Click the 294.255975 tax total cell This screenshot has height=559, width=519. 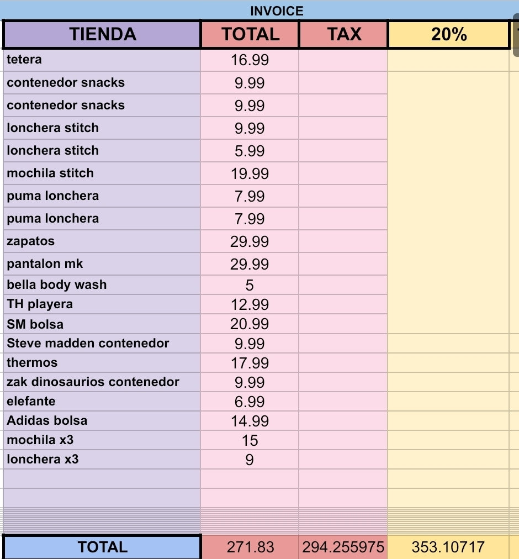coord(343,547)
